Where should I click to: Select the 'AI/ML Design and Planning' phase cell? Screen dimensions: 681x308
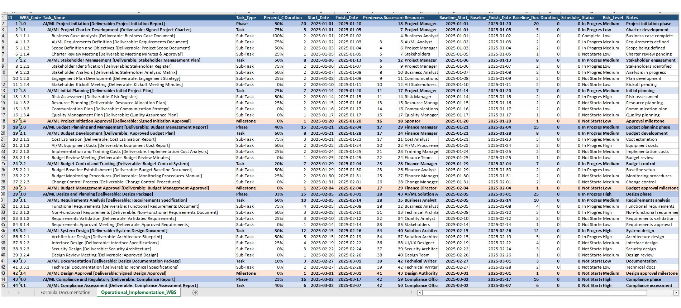(x=98, y=194)
